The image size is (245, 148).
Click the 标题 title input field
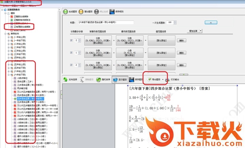click(106, 23)
